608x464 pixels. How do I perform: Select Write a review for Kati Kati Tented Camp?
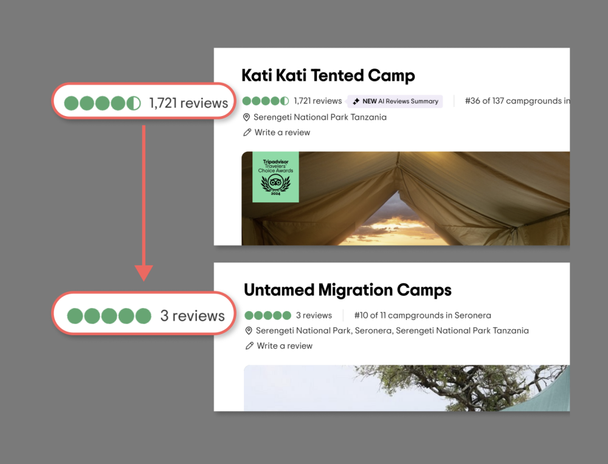(282, 132)
